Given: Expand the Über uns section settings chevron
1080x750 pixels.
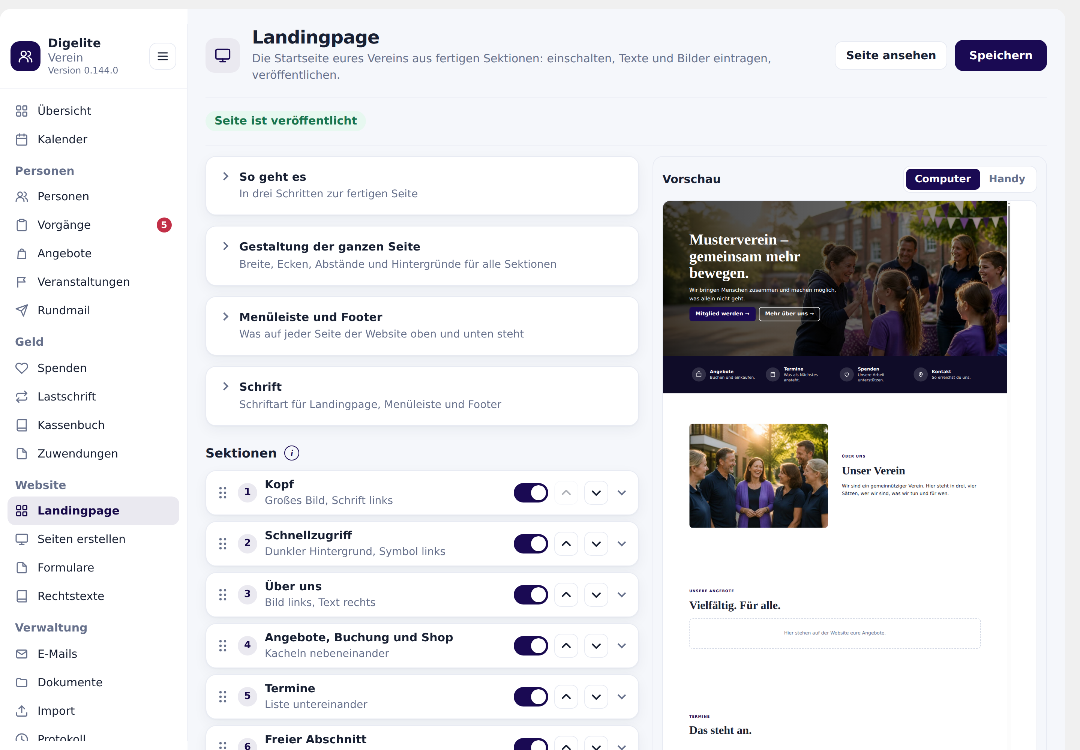Looking at the screenshot, I should (621, 595).
